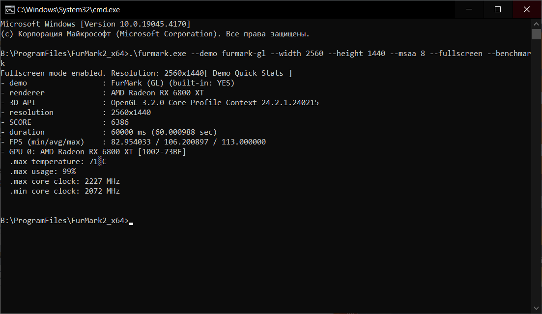
Task: Click the SCORE value 6386
Action: click(x=119, y=122)
